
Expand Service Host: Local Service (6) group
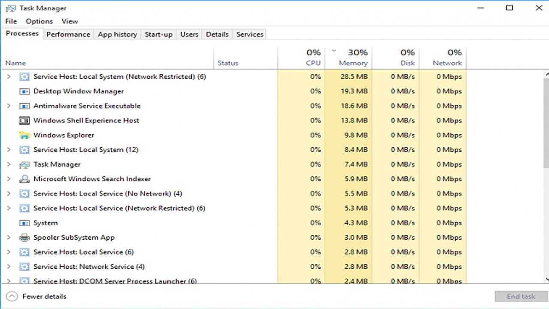9,251
